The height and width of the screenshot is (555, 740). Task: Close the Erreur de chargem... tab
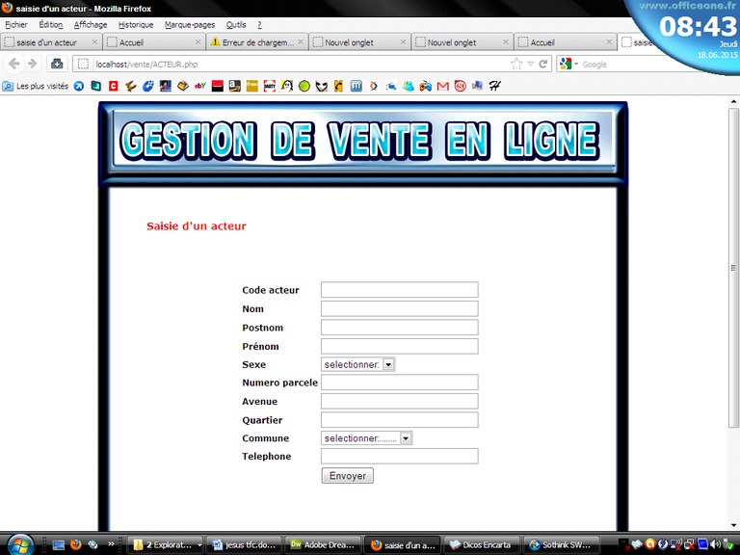point(301,42)
